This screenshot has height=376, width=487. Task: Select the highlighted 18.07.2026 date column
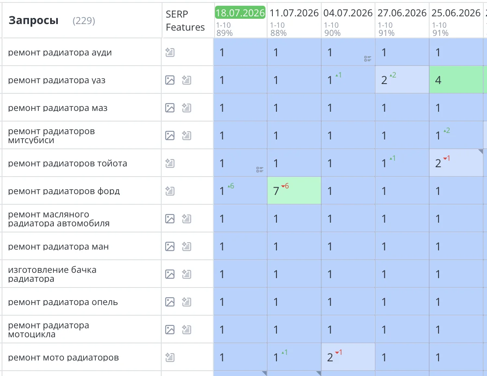coord(240,13)
